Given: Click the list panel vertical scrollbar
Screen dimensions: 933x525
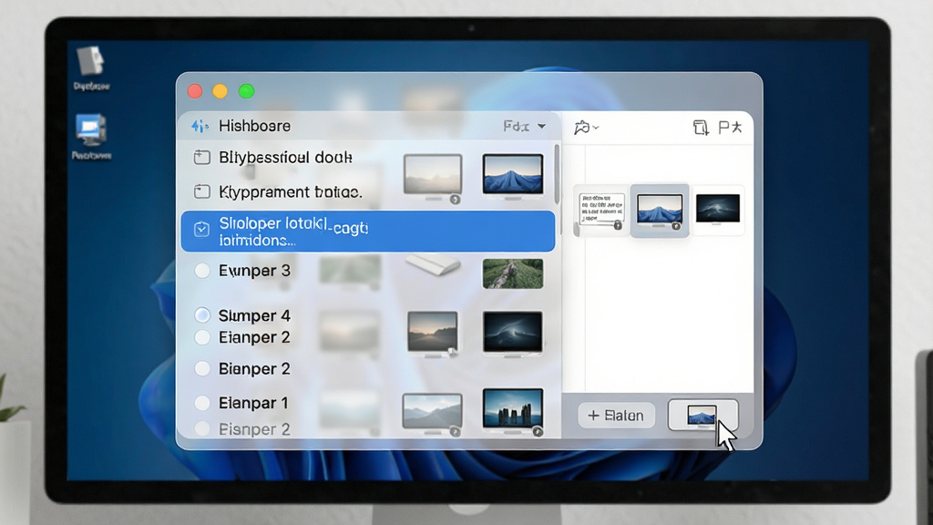Looking at the screenshot, I should pyautogui.click(x=557, y=172).
